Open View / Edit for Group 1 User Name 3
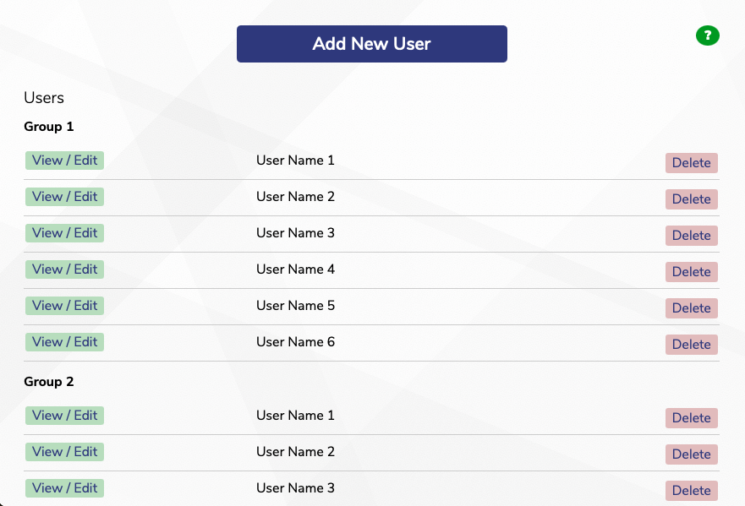The width and height of the screenshot is (745, 506). tap(65, 233)
